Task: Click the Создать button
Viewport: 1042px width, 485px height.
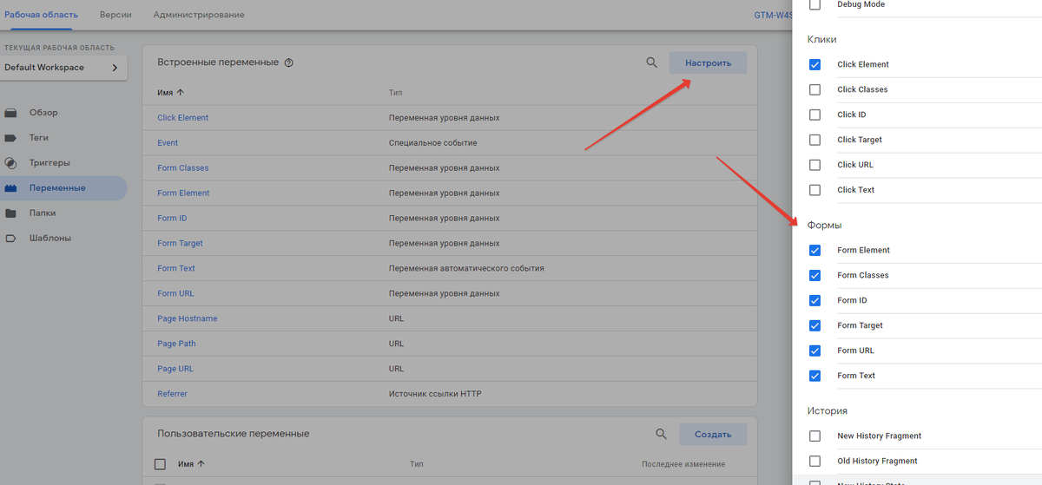Action: point(713,434)
